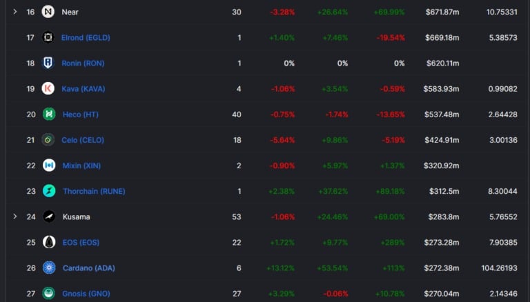This screenshot has height=302, width=530.
Task: Click the EOS logo icon
Action: coord(48,241)
